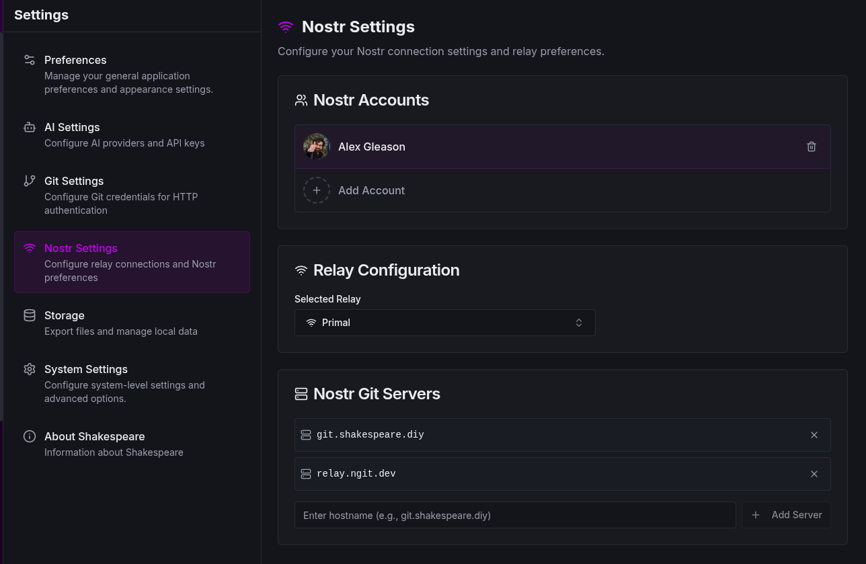Click the Add Account label
This screenshot has width=866, height=564.
[371, 190]
